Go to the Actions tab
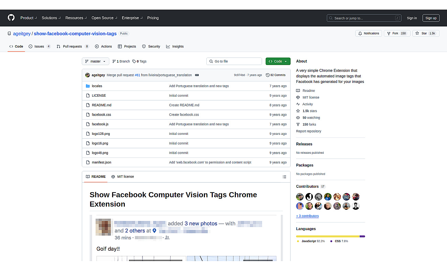Screen dimensions: 447x271 pyautogui.click(x=103, y=46)
